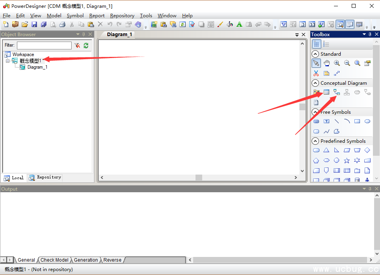Image resolution: width=380 pixels, height=275 pixels.
Task: Toggle Result List button in toolbar
Action: (x=359, y=24)
